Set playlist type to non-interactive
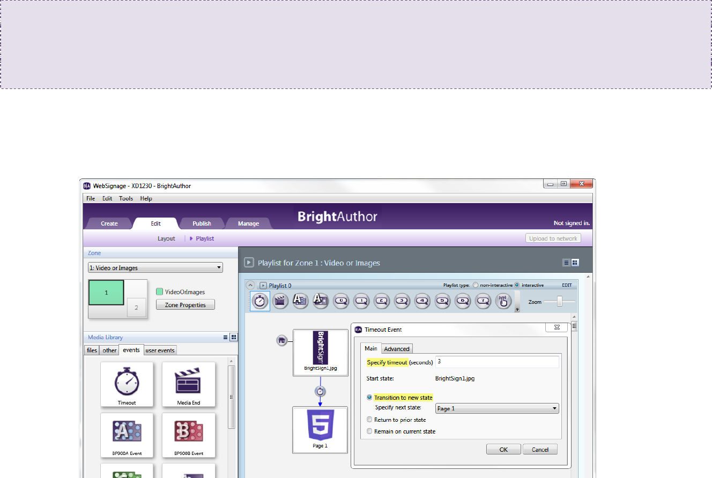Image resolution: width=712 pixels, height=478 pixels. [476, 285]
